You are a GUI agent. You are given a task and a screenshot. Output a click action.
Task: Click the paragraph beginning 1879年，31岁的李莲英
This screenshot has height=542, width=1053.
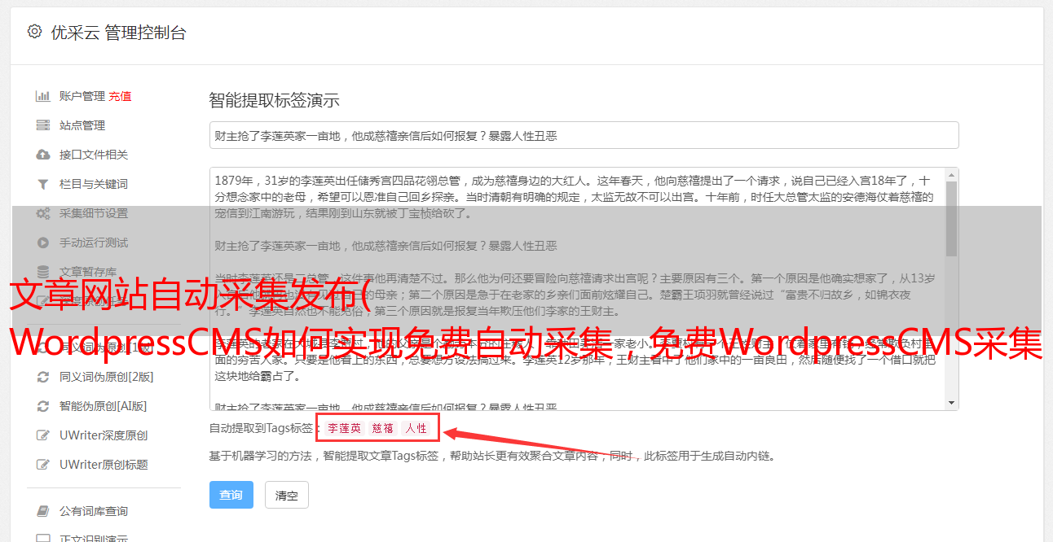click(x=575, y=197)
